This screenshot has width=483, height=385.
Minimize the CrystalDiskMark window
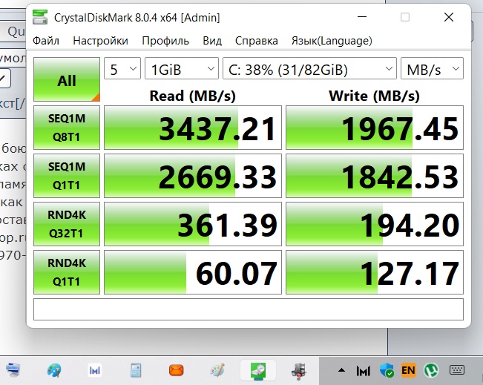362,17
